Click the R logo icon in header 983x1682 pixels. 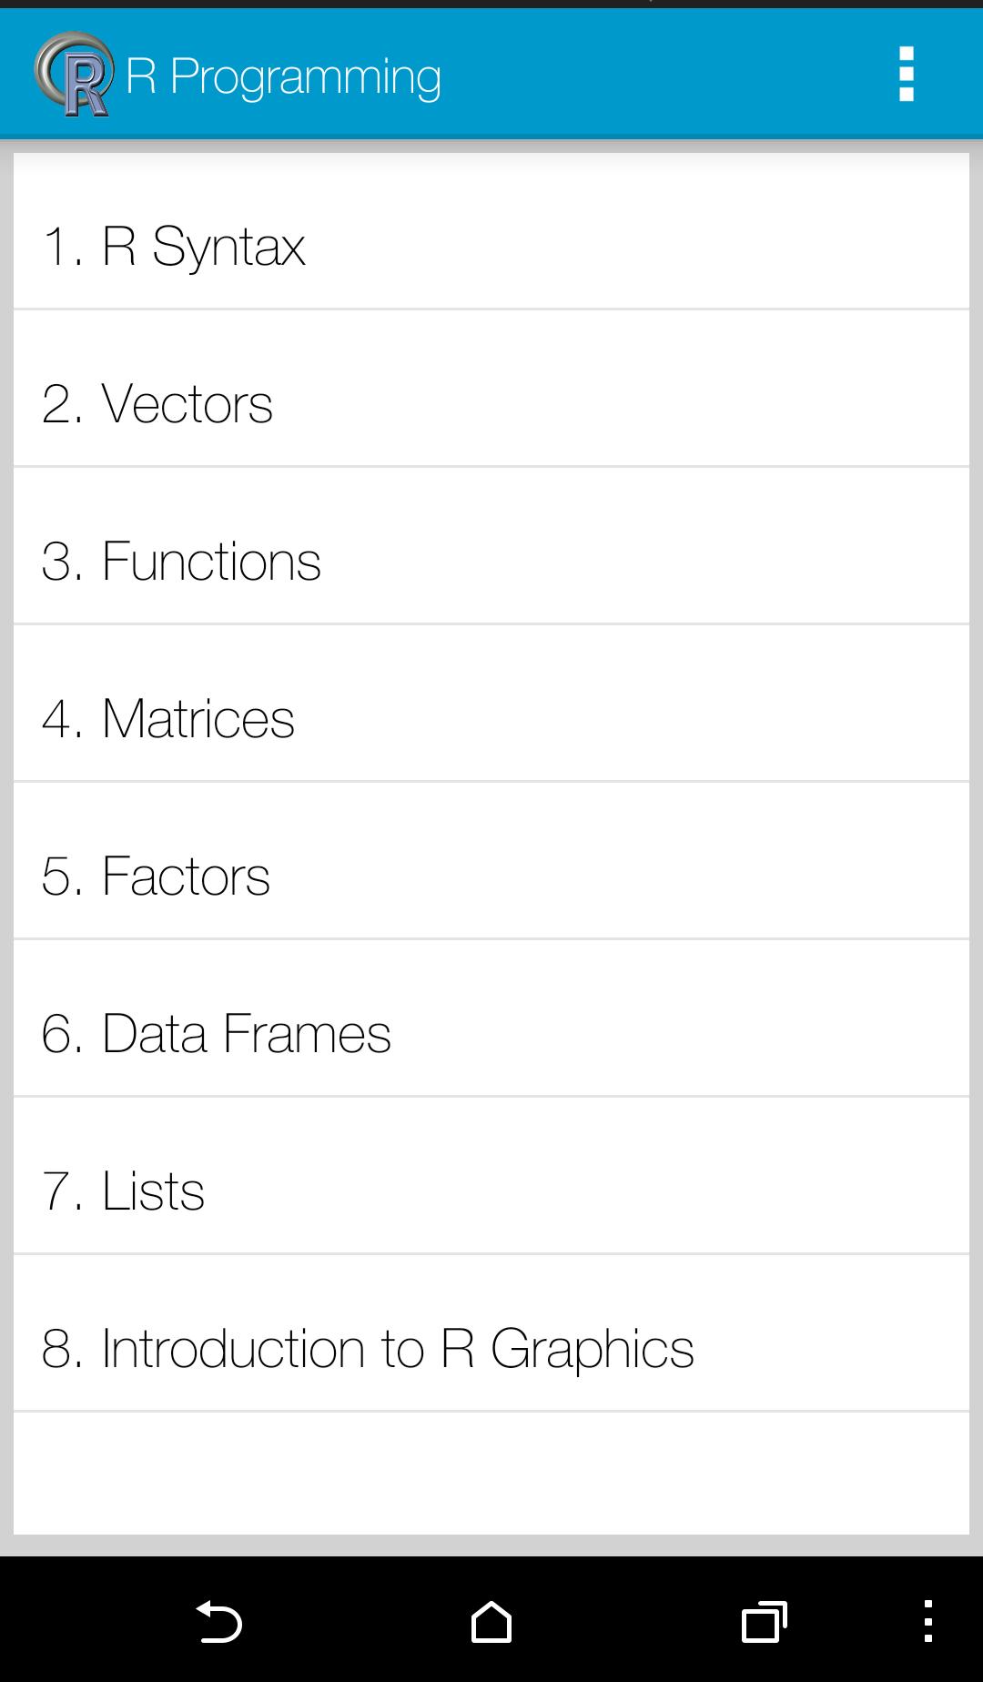click(x=75, y=75)
